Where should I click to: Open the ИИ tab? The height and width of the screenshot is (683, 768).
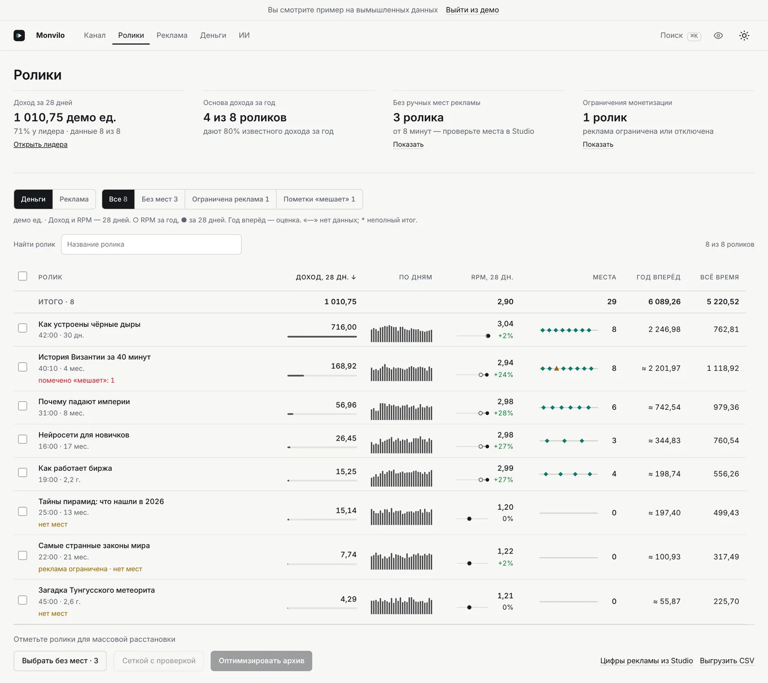[244, 36]
